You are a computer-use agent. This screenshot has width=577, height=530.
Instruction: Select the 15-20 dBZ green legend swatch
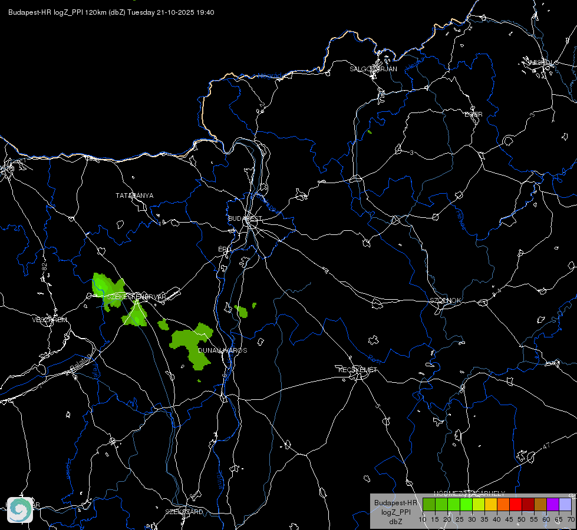[x=441, y=504]
